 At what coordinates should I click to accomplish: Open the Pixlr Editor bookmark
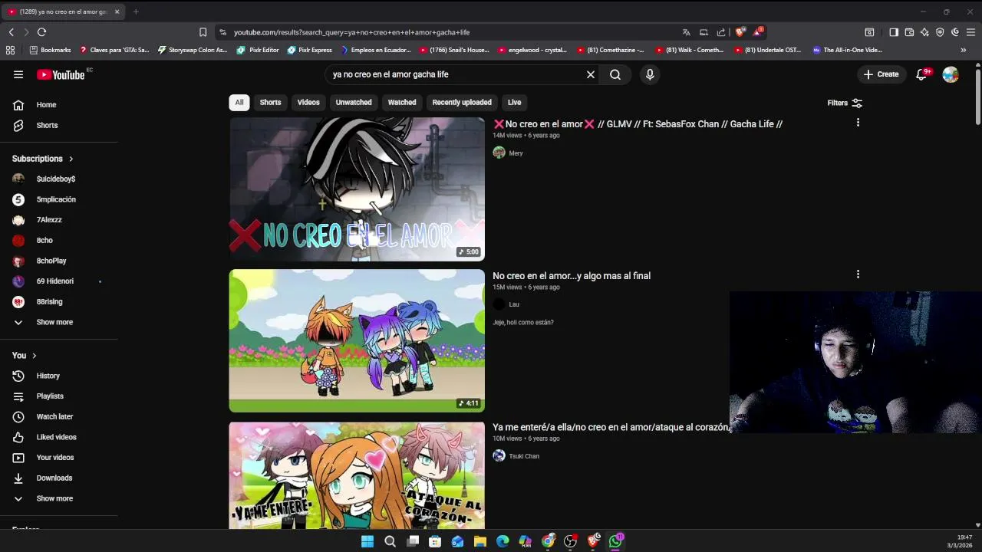click(258, 50)
